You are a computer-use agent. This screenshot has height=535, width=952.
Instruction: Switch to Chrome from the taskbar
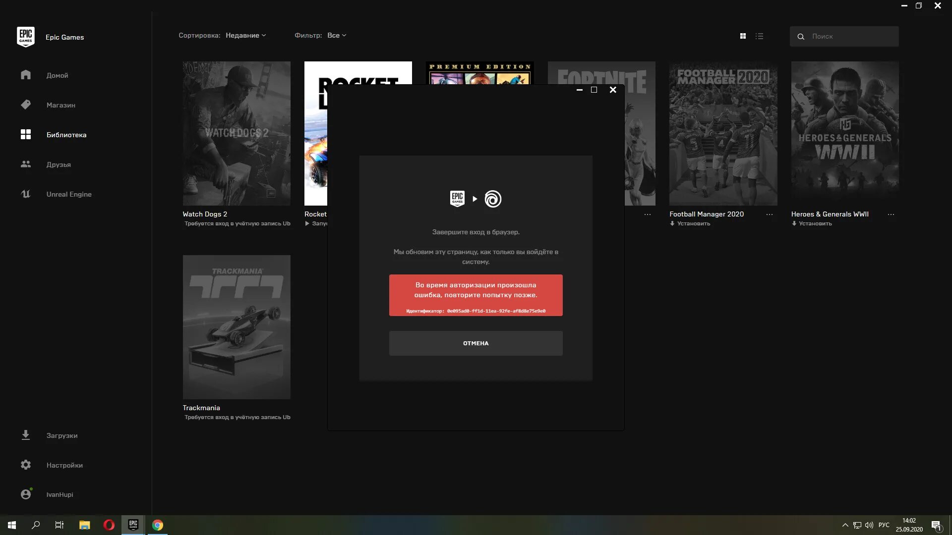pyautogui.click(x=158, y=525)
